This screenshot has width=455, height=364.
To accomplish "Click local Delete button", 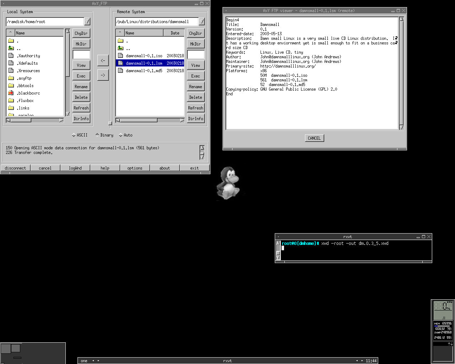I will tap(81, 97).
